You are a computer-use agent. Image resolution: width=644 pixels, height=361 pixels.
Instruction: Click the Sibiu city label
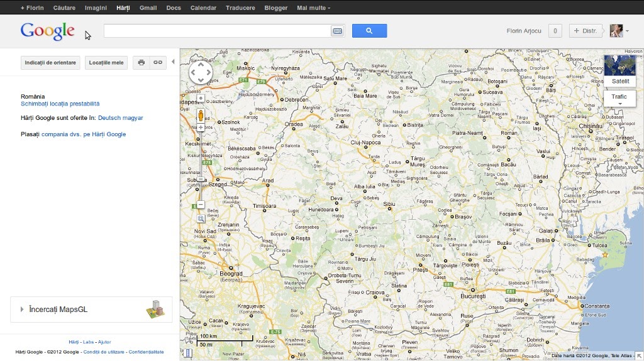(389, 204)
